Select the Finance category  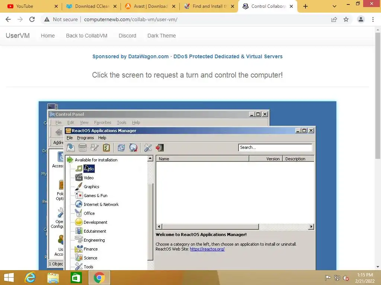click(x=91, y=249)
